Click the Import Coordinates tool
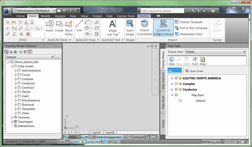The width and height of the screenshot is (252, 147). click(x=144, y=28)
